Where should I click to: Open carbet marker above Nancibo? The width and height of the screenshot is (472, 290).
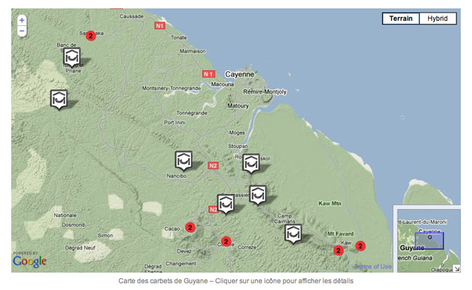(184, 161)
